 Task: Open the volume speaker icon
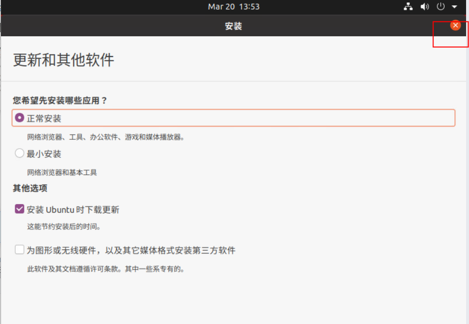pos(425,6)
